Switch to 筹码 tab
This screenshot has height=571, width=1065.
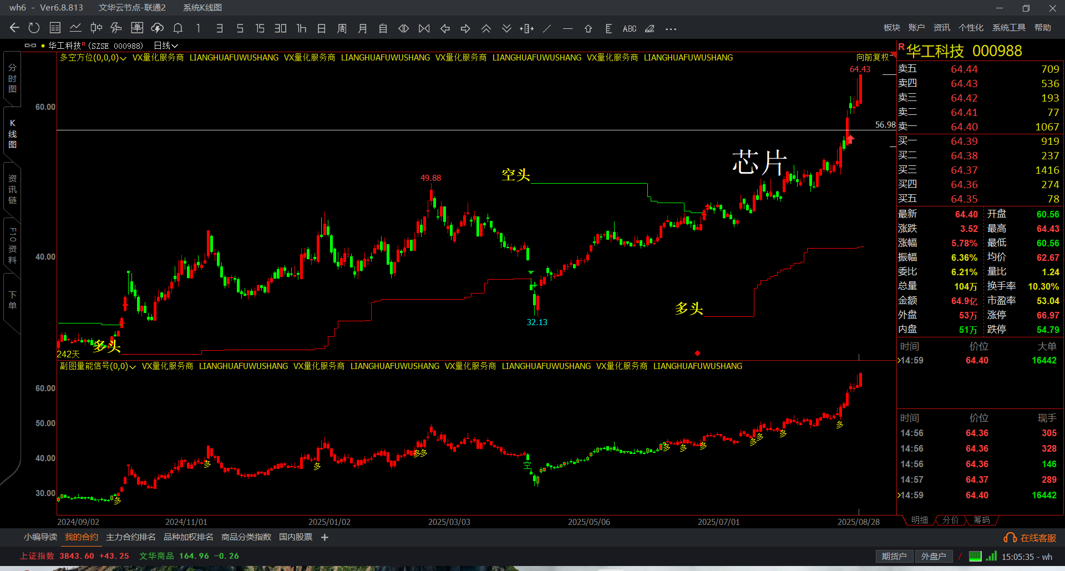click(x=981, y=520)
